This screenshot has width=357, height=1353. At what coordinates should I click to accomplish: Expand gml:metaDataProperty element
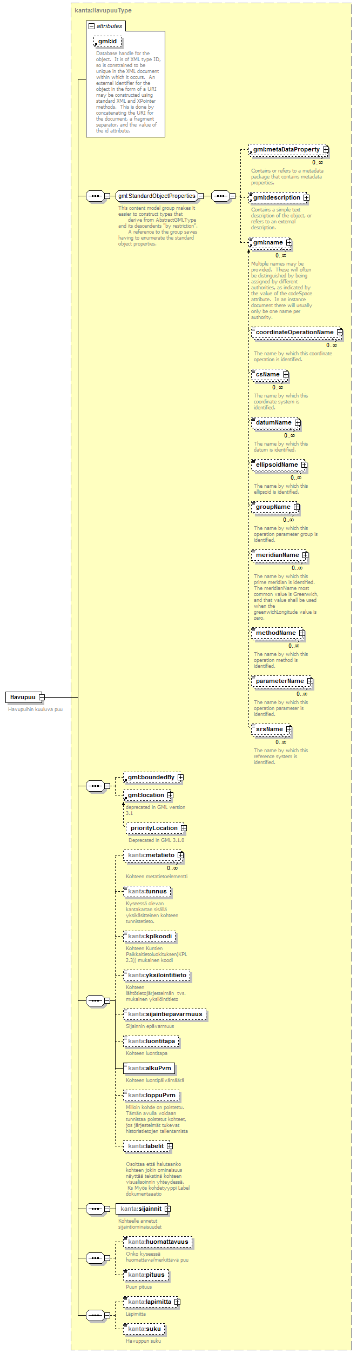pyautogui.click(x=326, y=149)
